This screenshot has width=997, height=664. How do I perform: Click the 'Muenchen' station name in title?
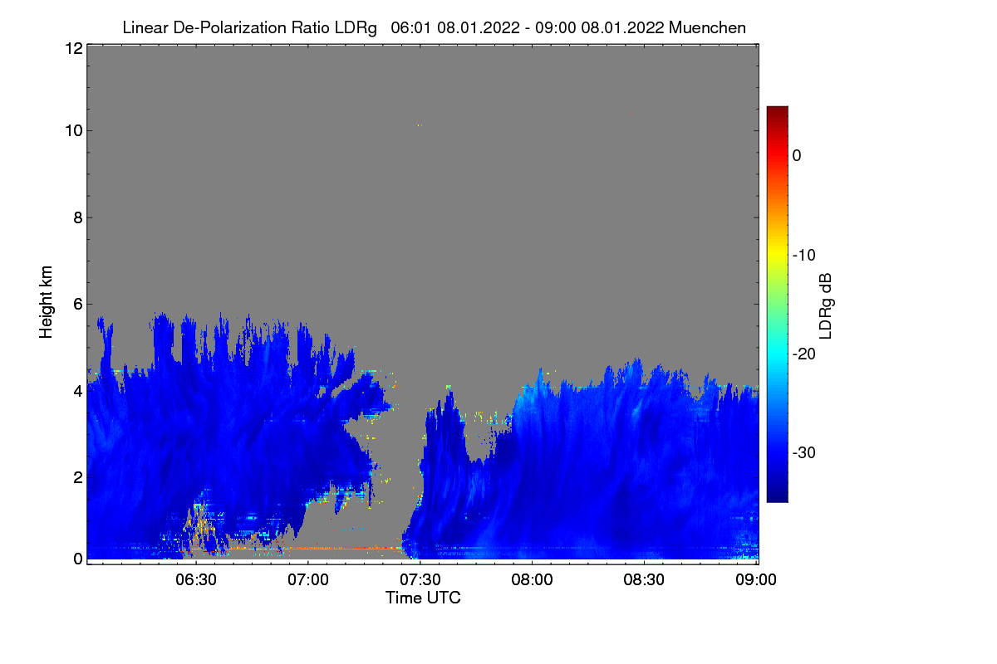click(x=707, y=27)
